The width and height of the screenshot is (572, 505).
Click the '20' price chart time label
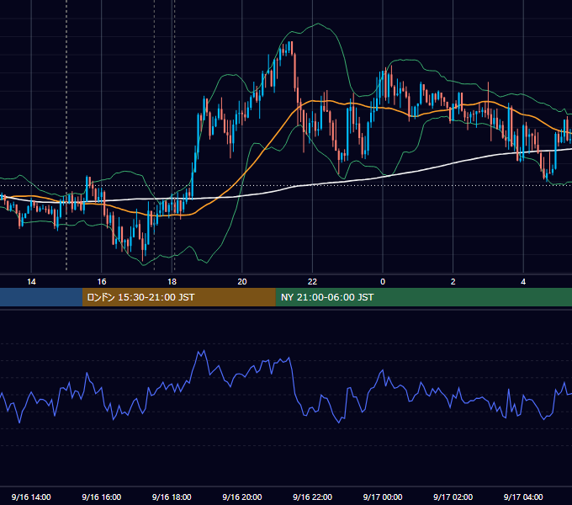(x=242, y=282)
